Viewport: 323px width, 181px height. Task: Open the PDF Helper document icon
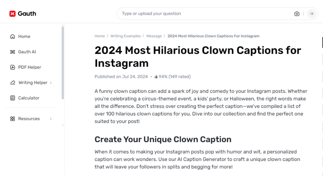tap(13, 67)
